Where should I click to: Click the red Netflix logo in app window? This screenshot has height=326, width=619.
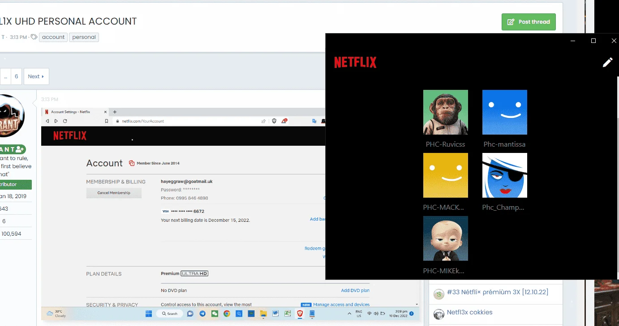(355, 63)
